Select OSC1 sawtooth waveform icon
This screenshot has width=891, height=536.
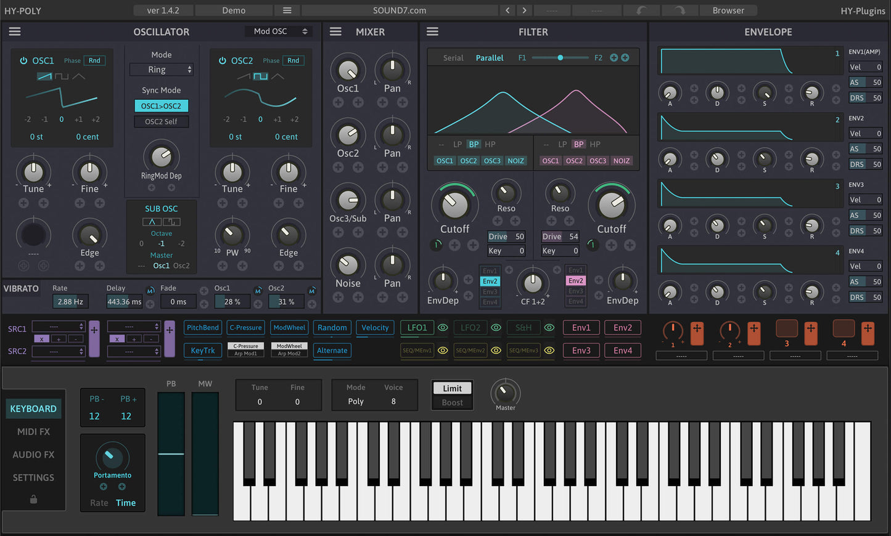point(44,76)
